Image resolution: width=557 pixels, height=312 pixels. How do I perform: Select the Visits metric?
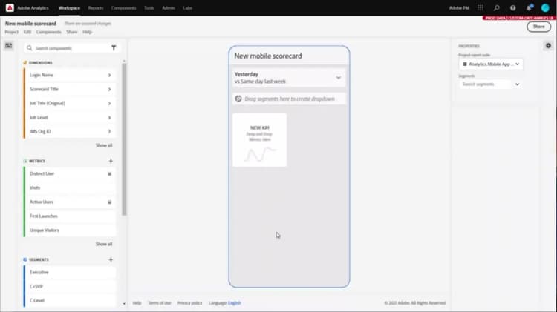click(x=70, y=188)
